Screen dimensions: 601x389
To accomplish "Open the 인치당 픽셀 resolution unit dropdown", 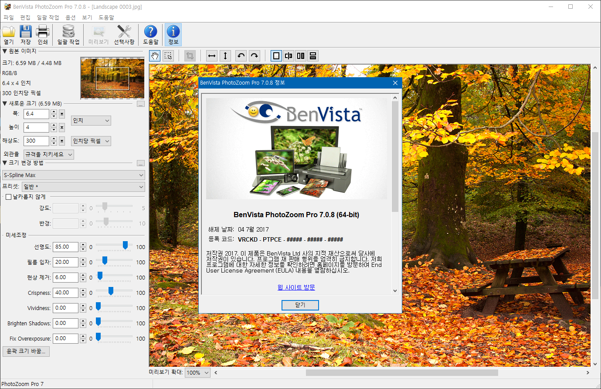I will [x=91, y=141].
